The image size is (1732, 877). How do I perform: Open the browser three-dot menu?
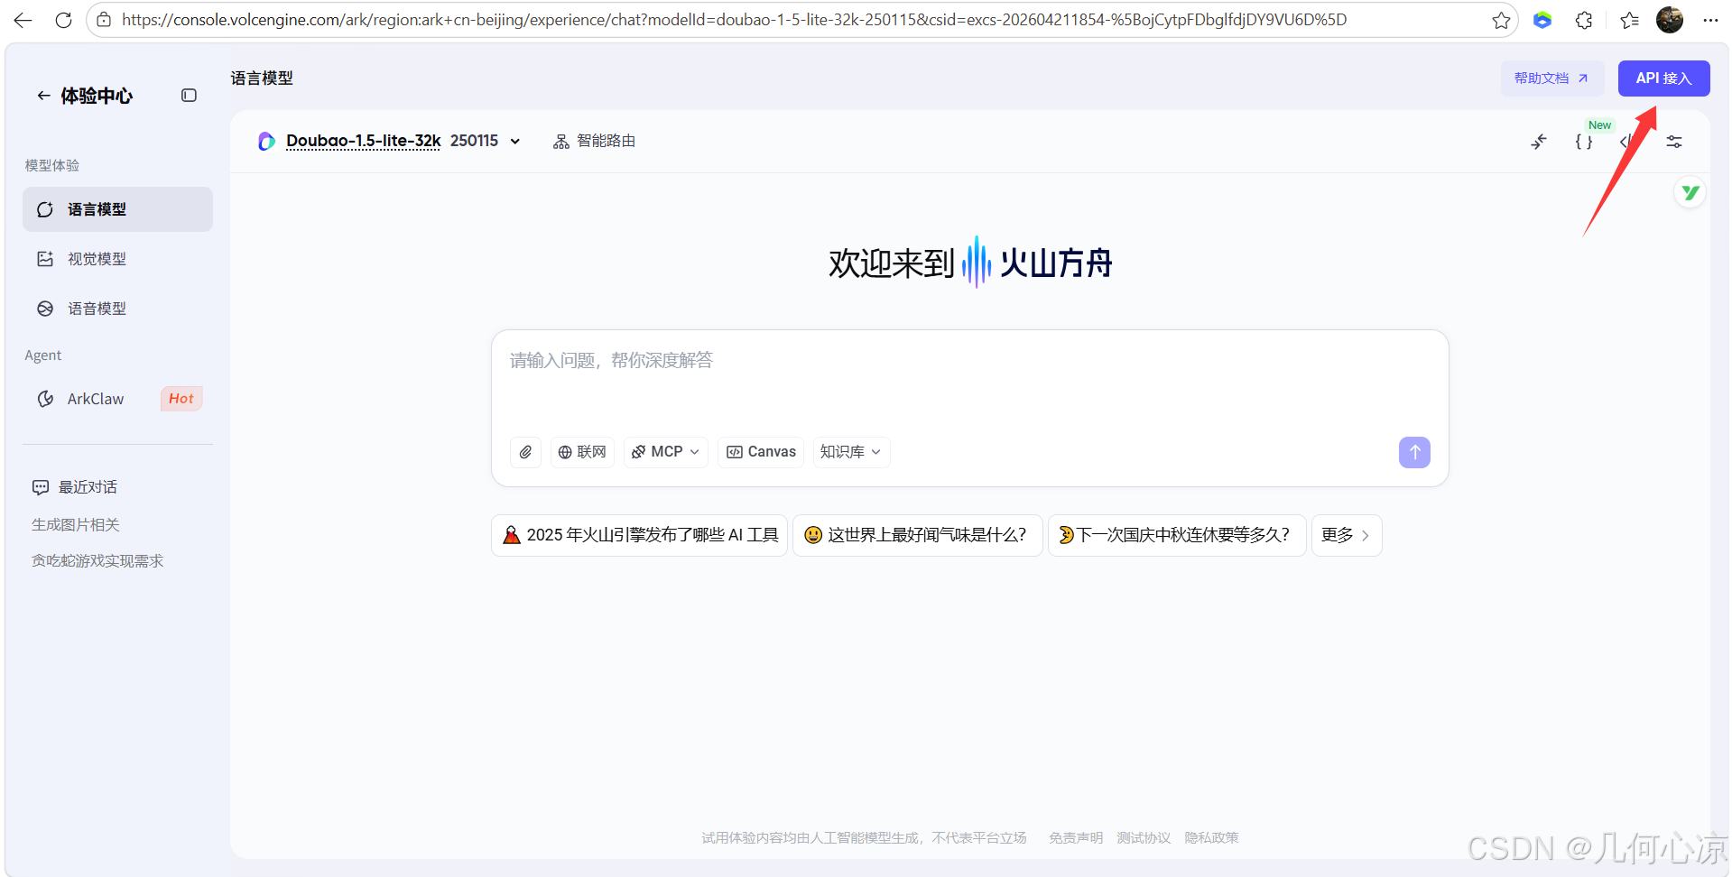[1710, 20]
